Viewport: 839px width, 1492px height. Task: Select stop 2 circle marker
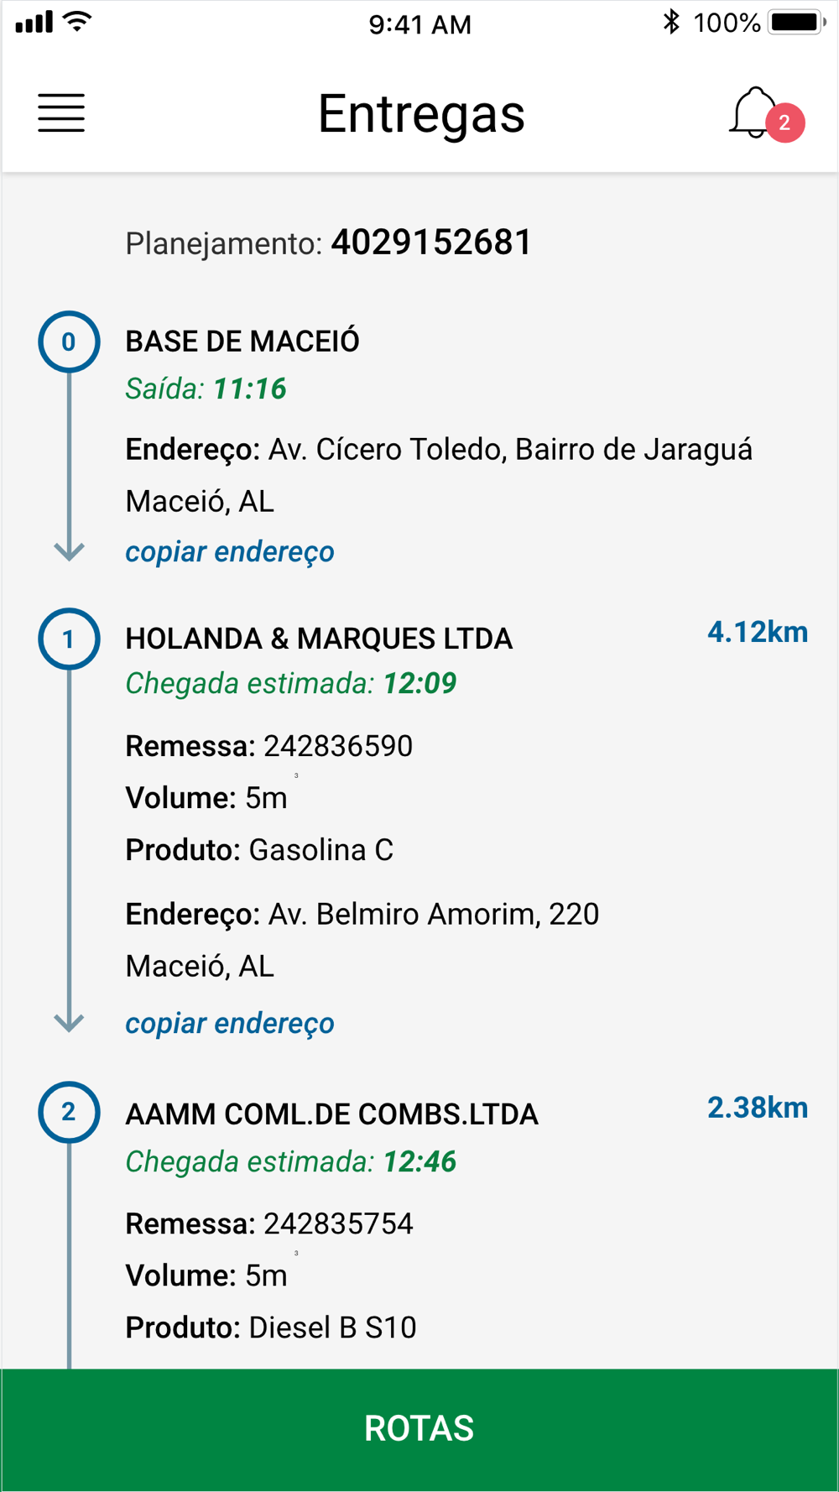click(x=69, y=1112)
